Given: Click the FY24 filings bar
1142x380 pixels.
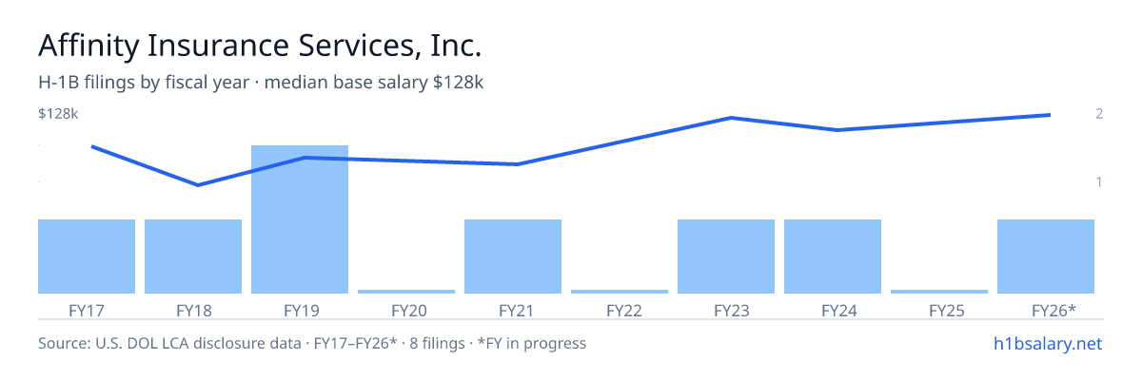Looking at the screenshot, I should coord(833,256).
